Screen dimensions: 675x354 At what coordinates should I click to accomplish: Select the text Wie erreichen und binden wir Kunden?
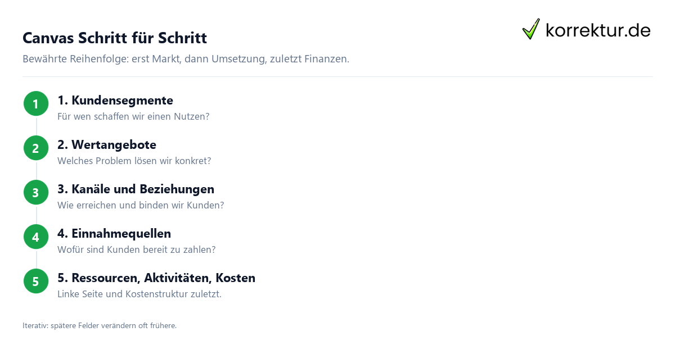tap(141, 205)
